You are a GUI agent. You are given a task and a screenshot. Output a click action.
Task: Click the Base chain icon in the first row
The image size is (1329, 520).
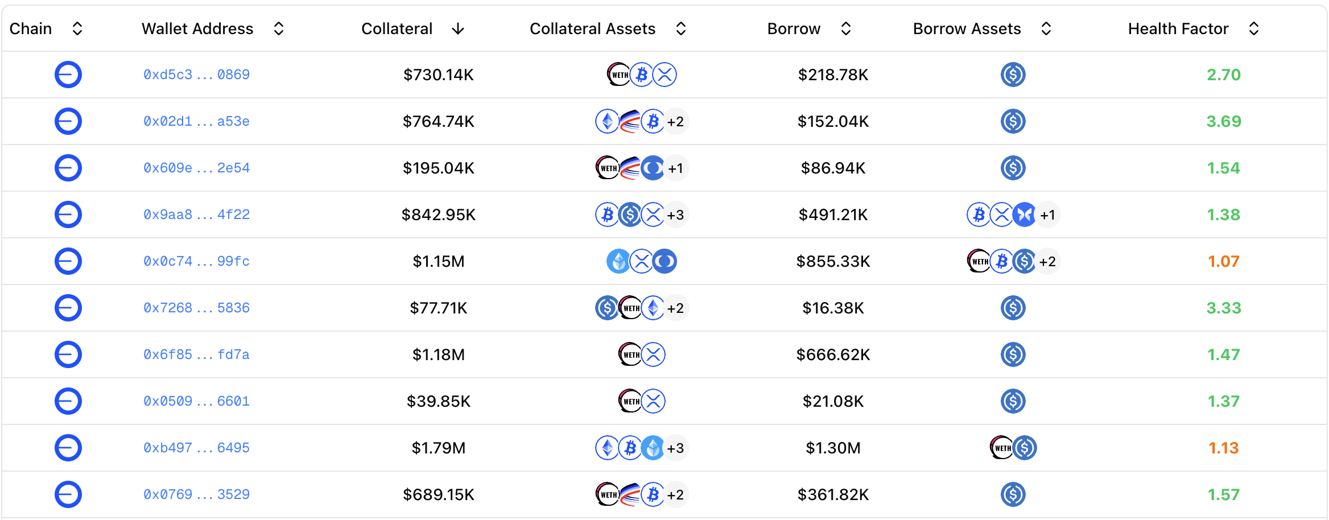(x=68, y=75)
